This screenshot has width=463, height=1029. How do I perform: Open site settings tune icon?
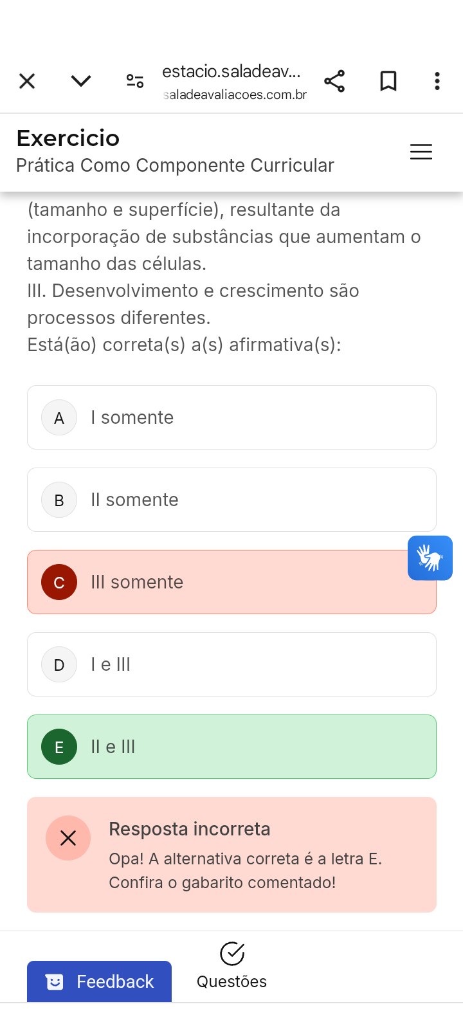coord(135,81)
